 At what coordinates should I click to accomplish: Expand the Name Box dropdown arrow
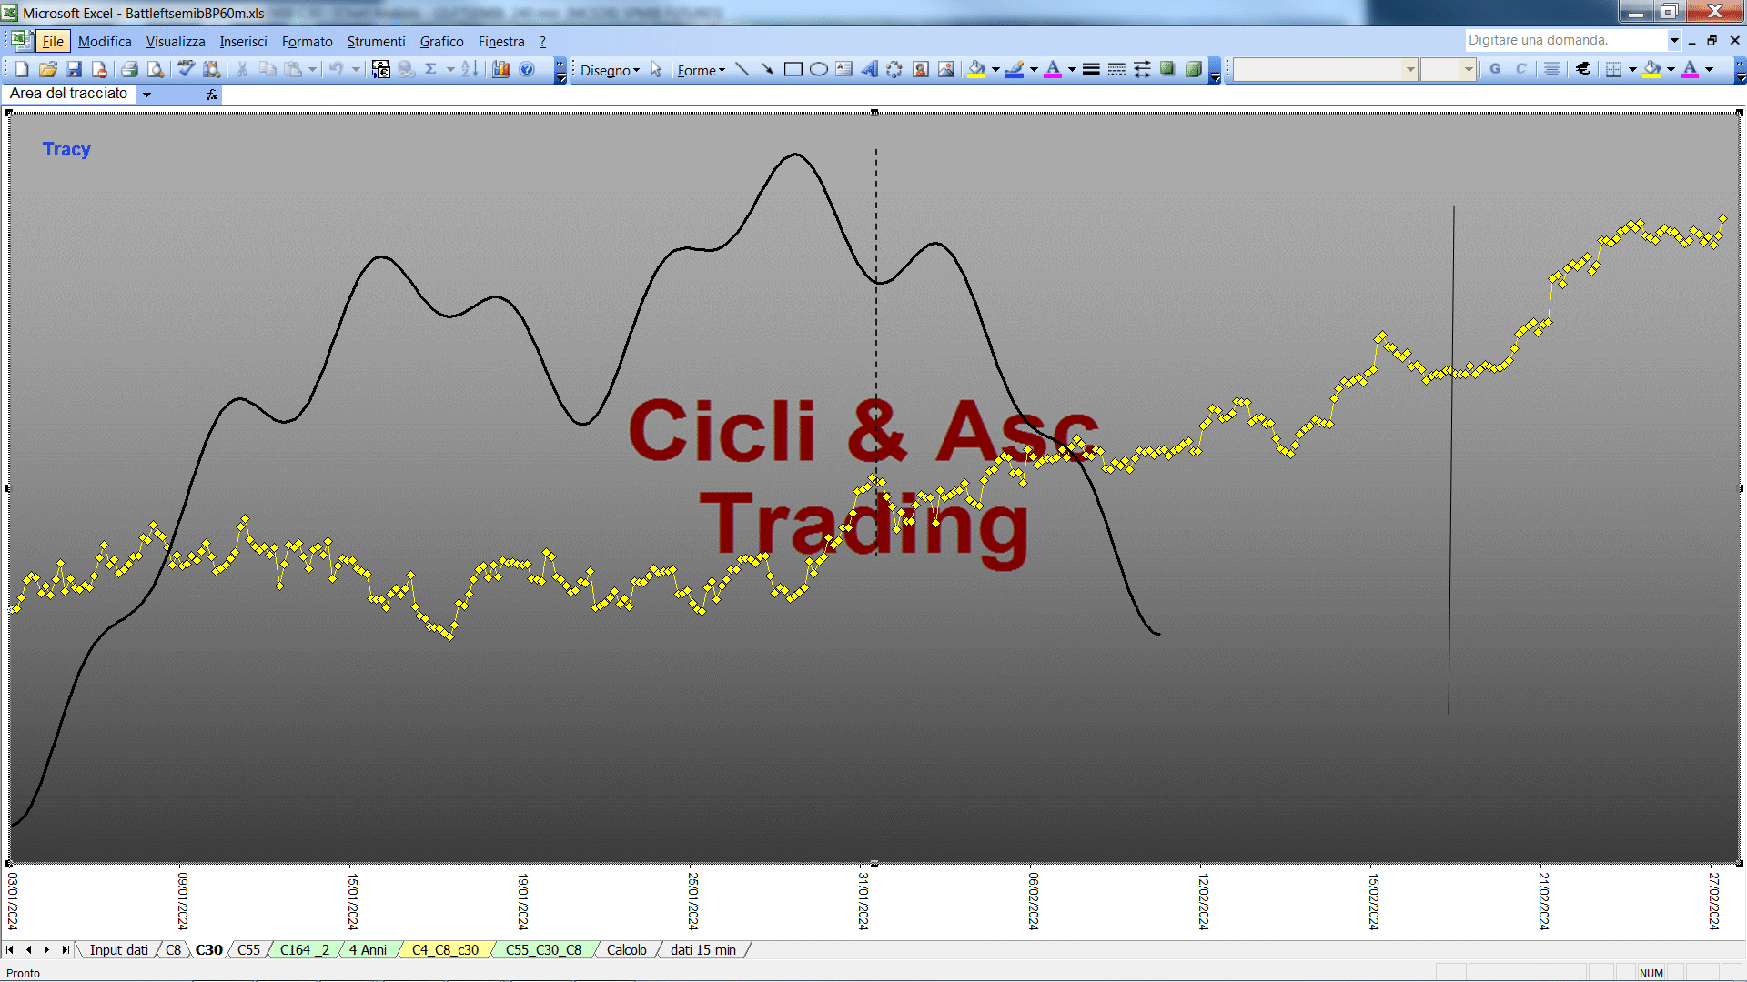146,94
